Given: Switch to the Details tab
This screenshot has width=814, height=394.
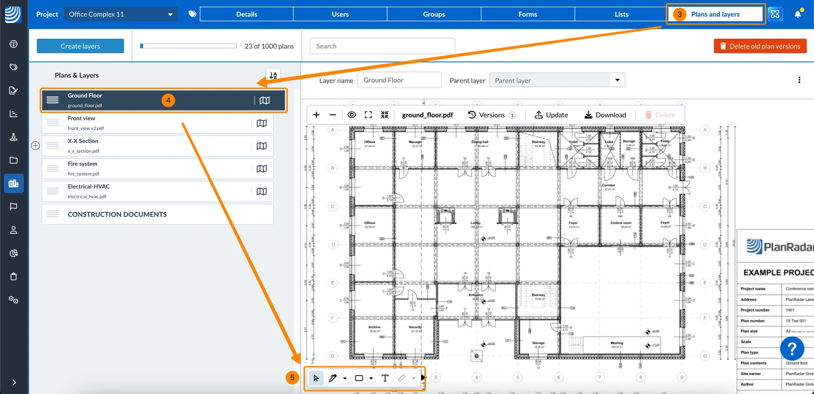Looking at the screenshot, I should (x=247, y=14).
